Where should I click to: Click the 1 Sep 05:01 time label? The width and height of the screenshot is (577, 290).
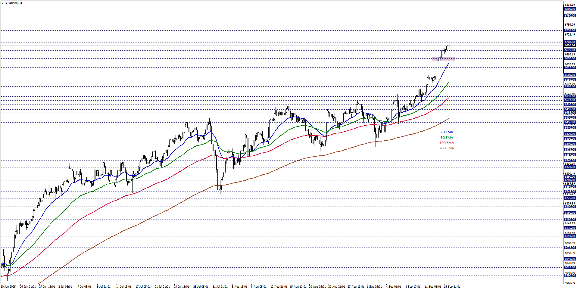(x=374, y=287)
